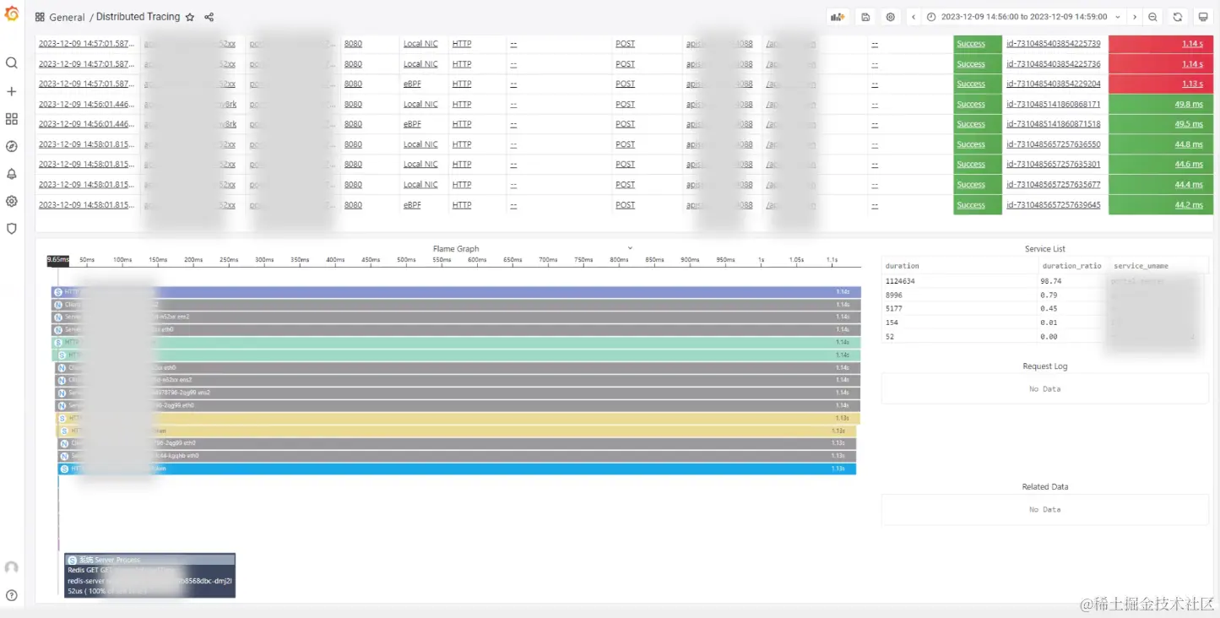Save the dashboard using the save icon

coord(866,16)
